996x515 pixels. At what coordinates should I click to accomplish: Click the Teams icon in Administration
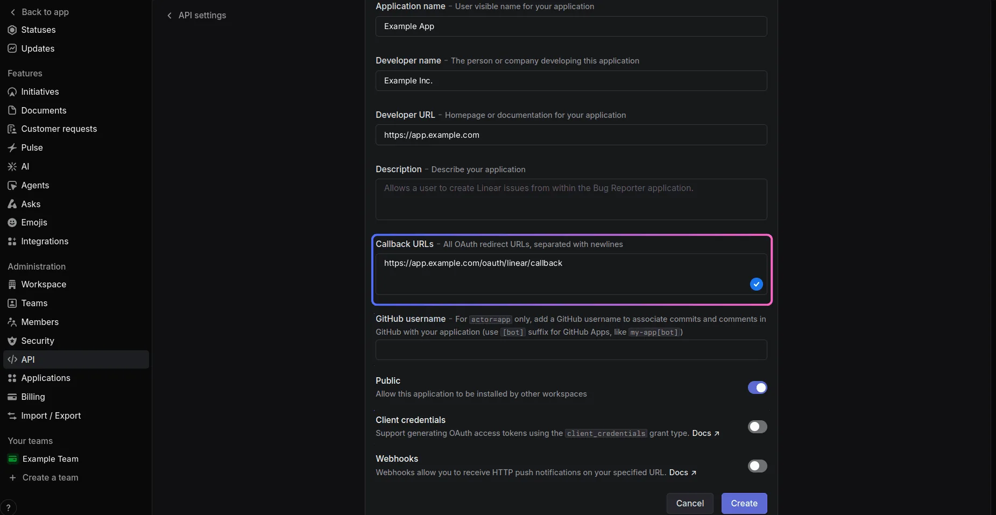pos(12,303)
